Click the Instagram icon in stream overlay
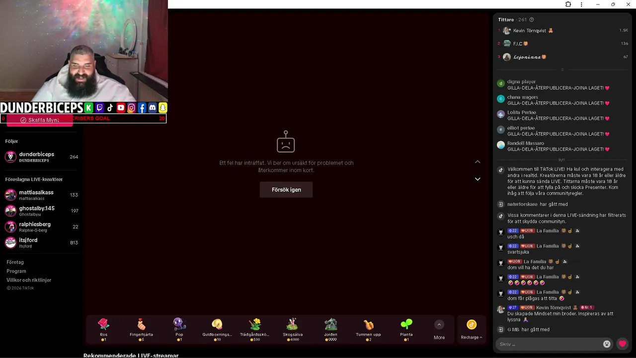This screenshot has width=636, height=358. click(x=131, y=108)
